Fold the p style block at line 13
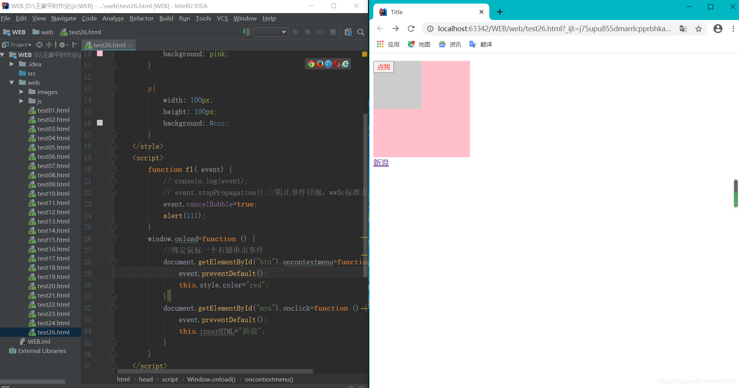739x388 pixels. pyautogui.click(x=113, y=89)
